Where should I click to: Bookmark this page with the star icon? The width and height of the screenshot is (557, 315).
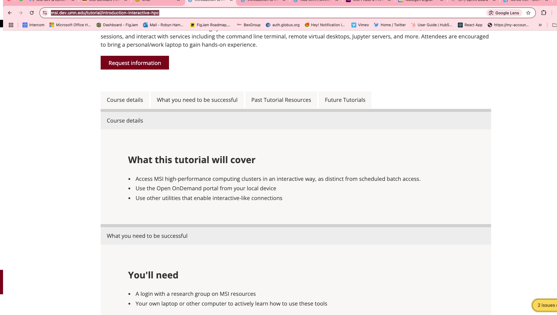pyautogui.click(x=528, y=13)
